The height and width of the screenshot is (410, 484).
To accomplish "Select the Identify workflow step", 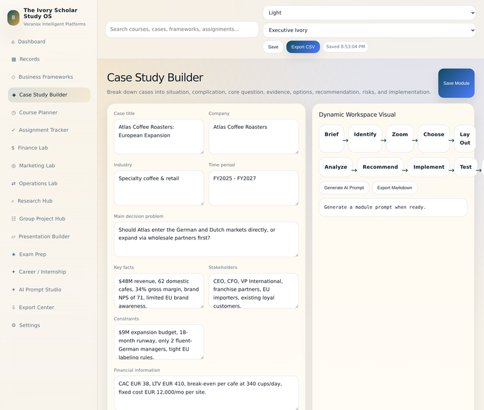I will (x=365, y=138).
